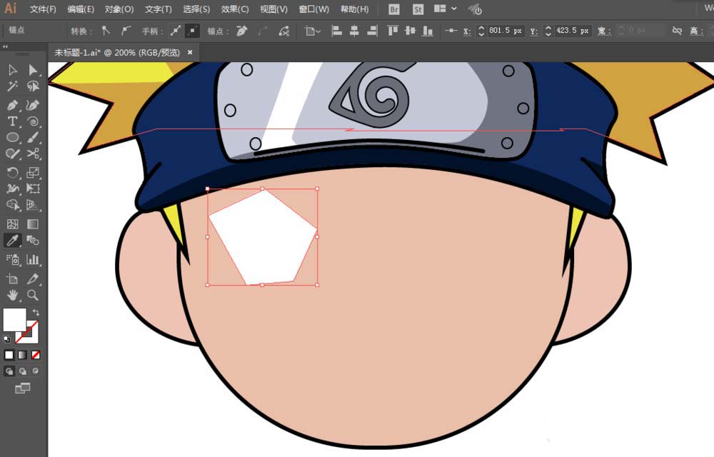
Task: Select the Perspective Grid tool
Action: click(33, 205)
